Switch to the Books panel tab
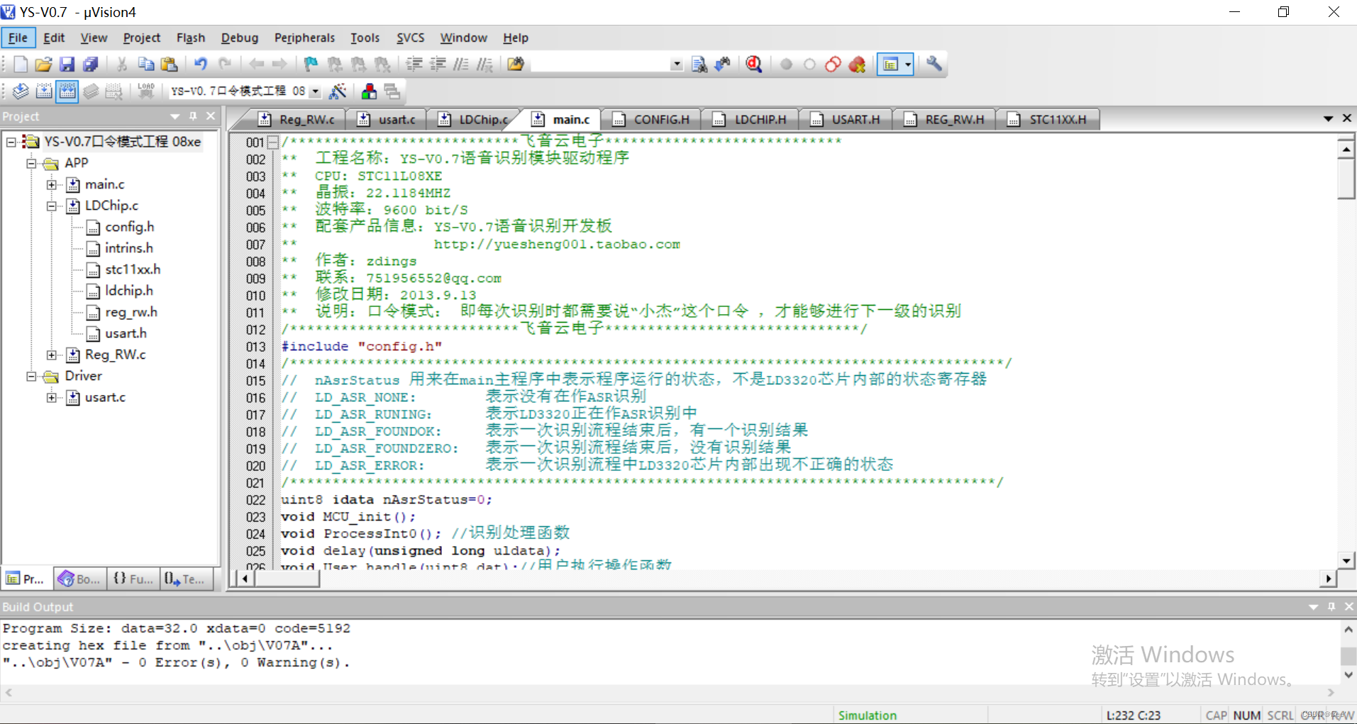1357x724 pixels. 80,579
